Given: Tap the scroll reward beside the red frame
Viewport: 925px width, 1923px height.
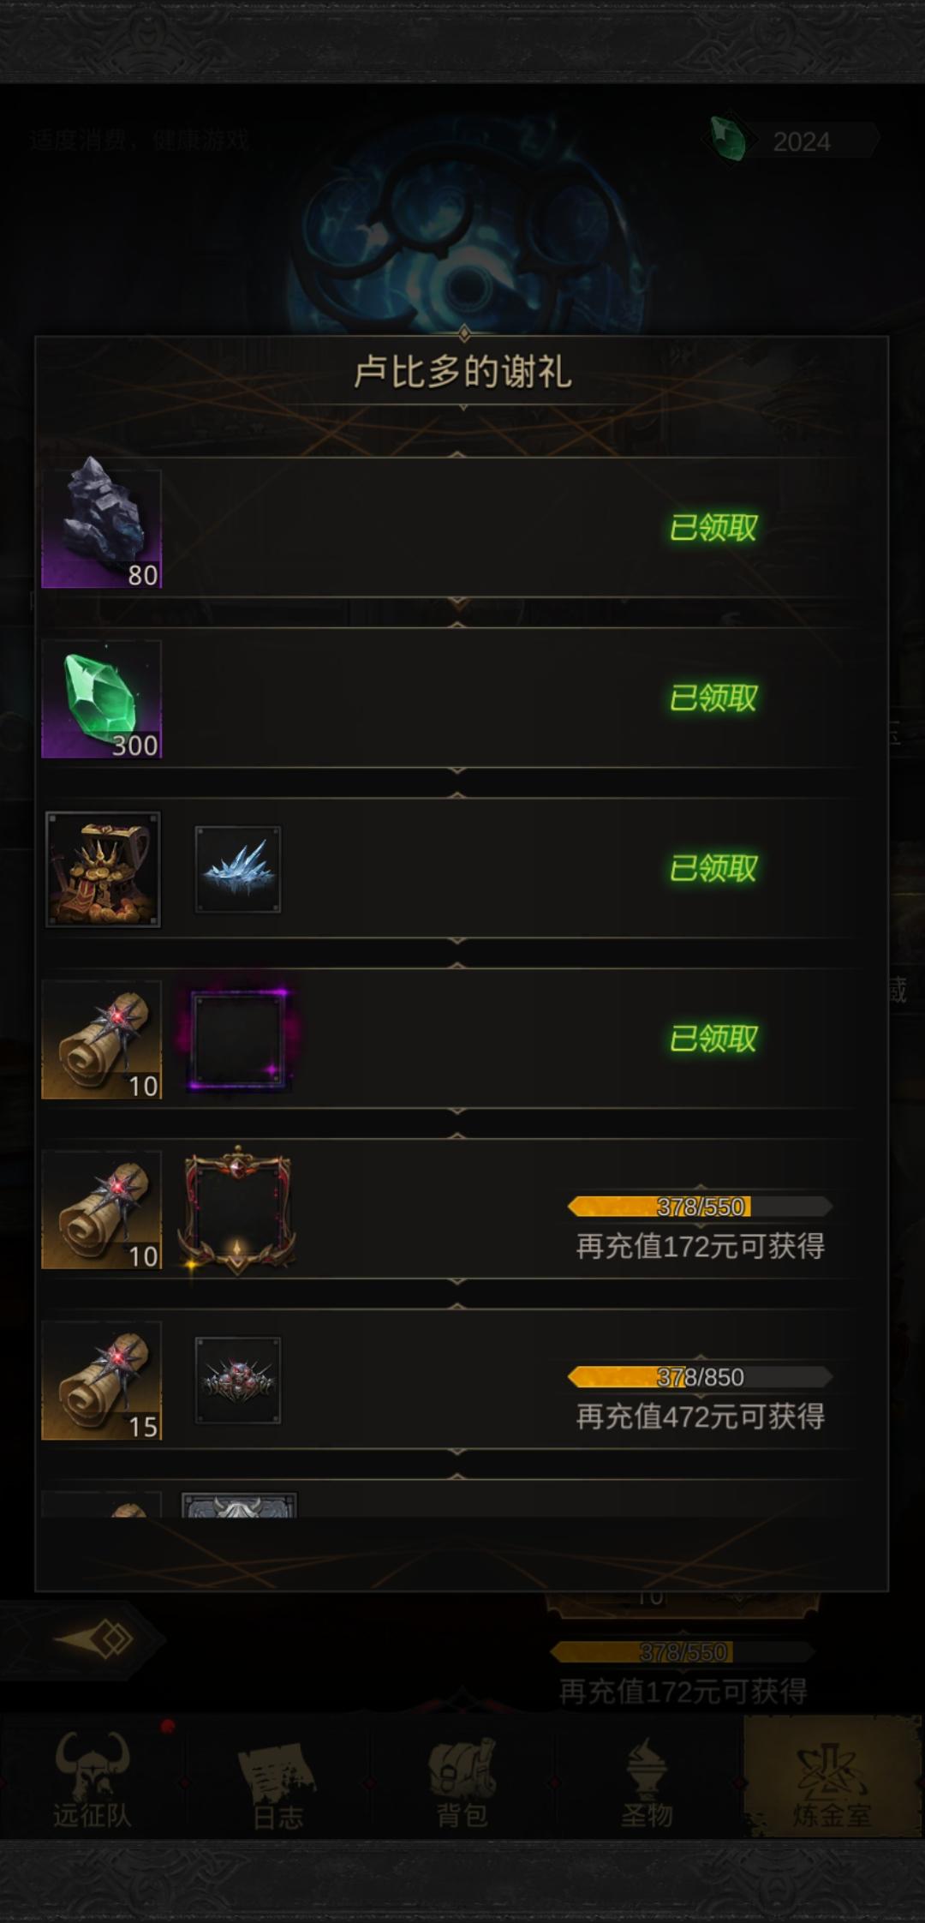Looking at the screenshot, I should coord(102,1209).
